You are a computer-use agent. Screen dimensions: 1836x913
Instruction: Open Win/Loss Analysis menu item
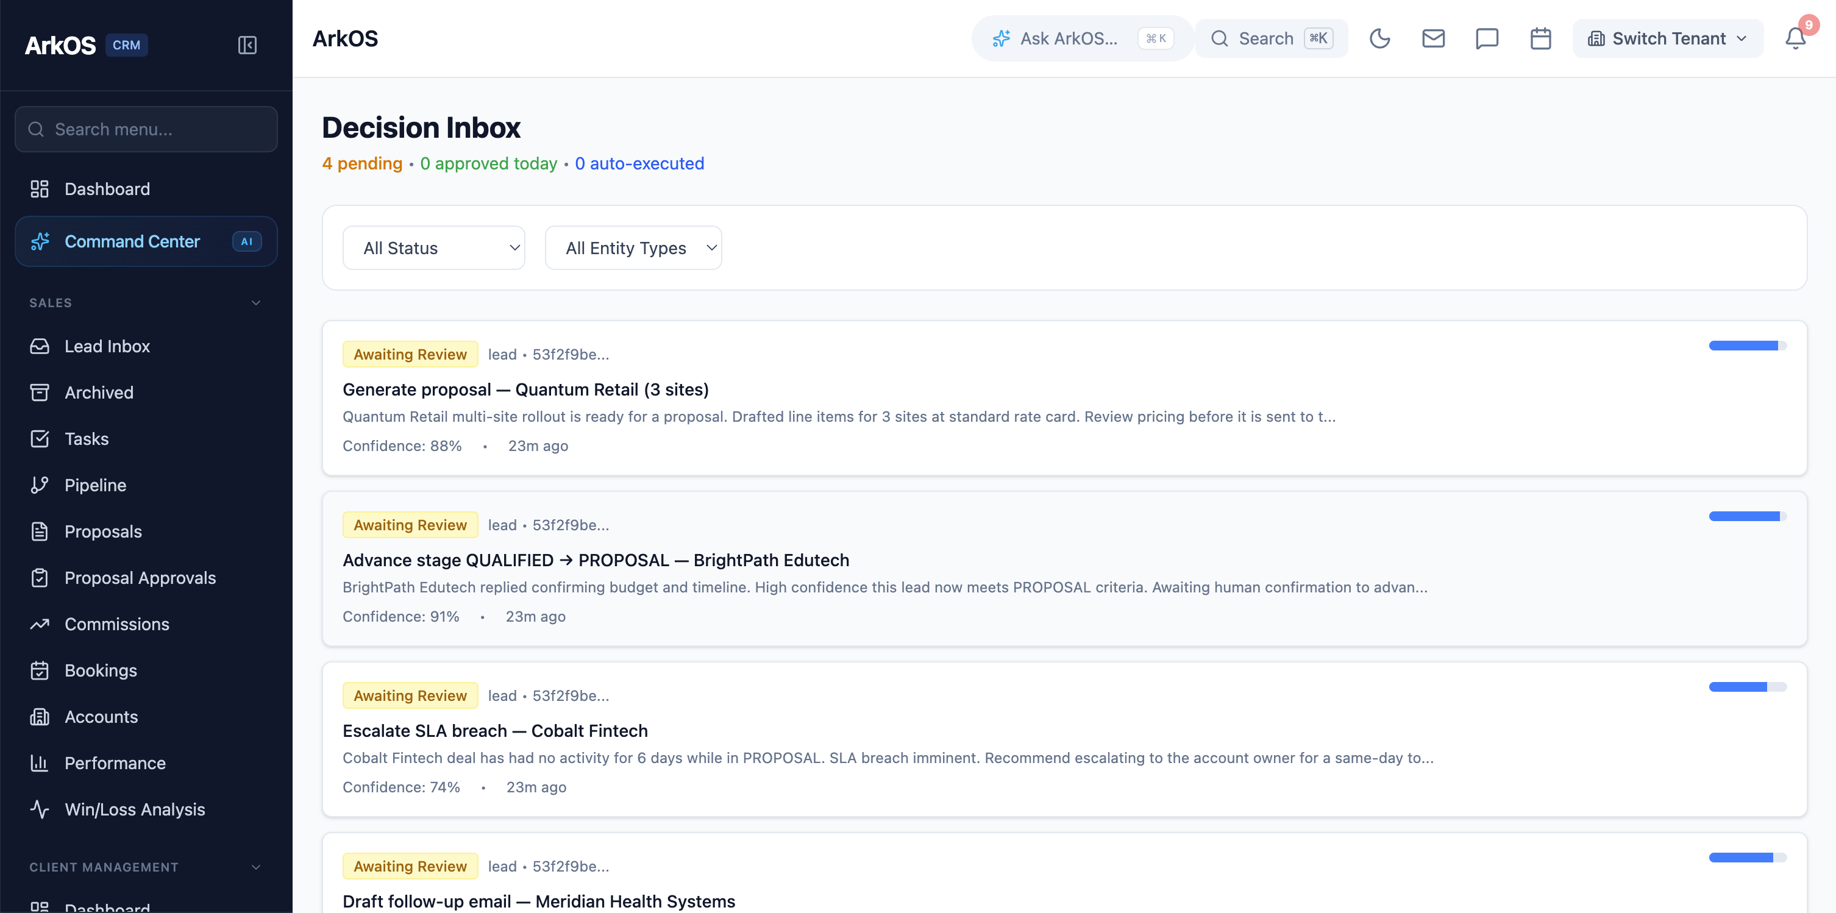(x=146, y=809)
